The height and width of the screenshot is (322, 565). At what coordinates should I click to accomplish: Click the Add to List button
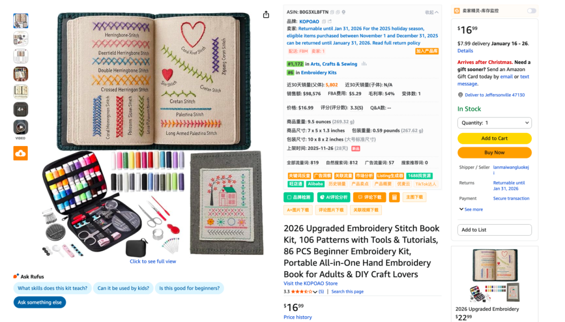point(494,230)
